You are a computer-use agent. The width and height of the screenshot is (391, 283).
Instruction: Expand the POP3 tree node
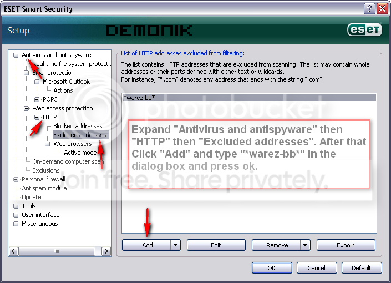coord(37,99)
